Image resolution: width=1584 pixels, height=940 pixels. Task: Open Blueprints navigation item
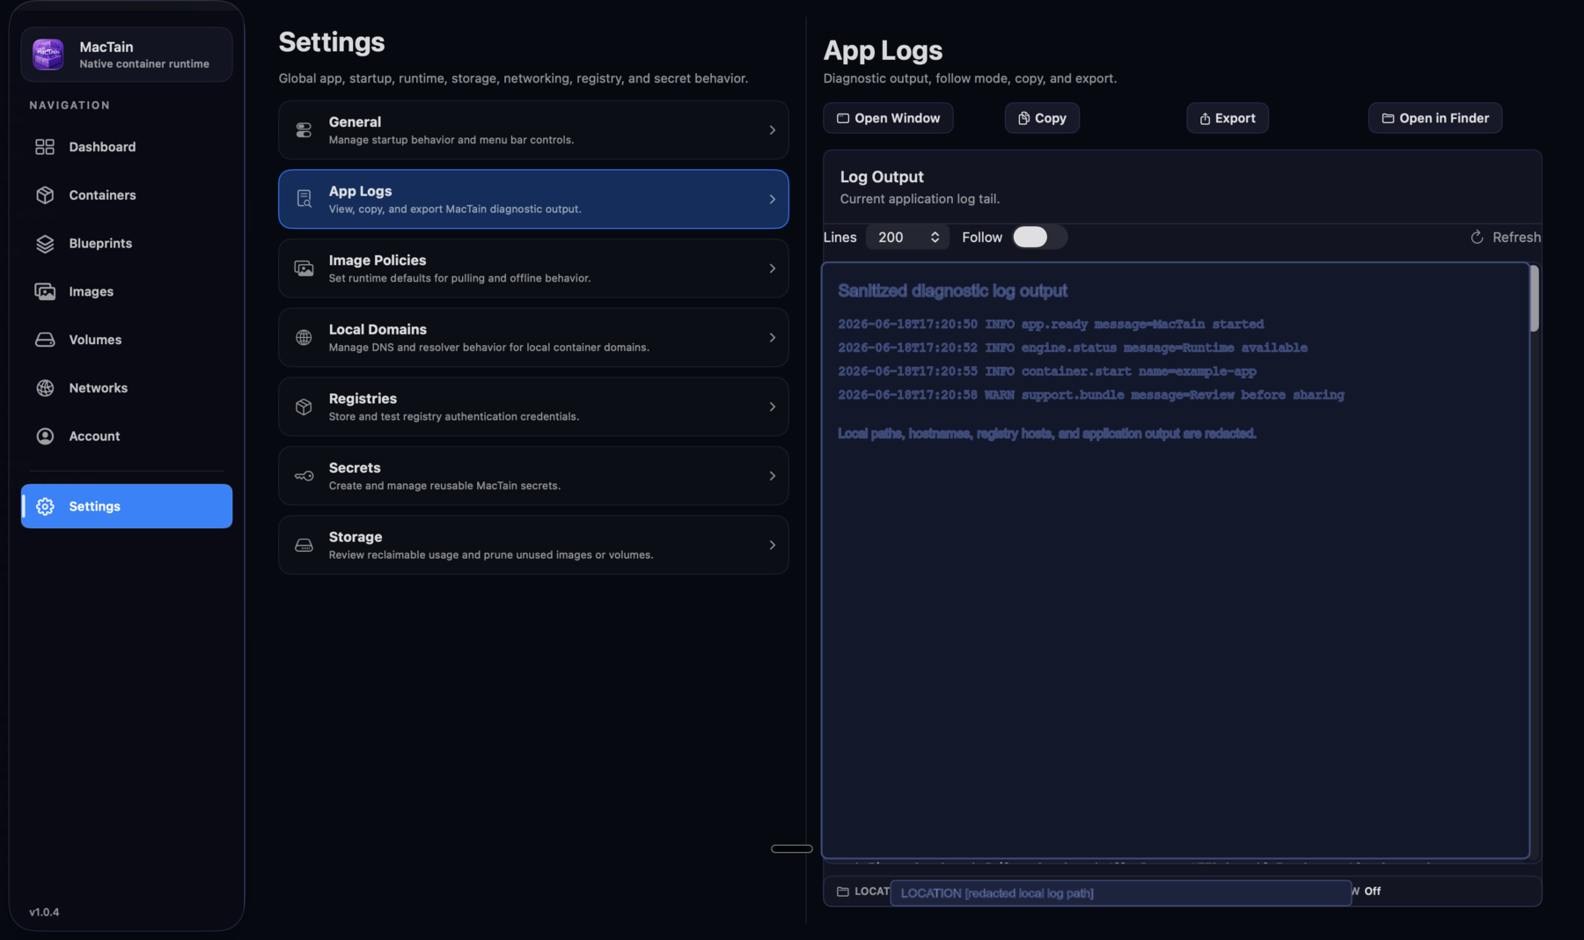[x=127, y=244]
